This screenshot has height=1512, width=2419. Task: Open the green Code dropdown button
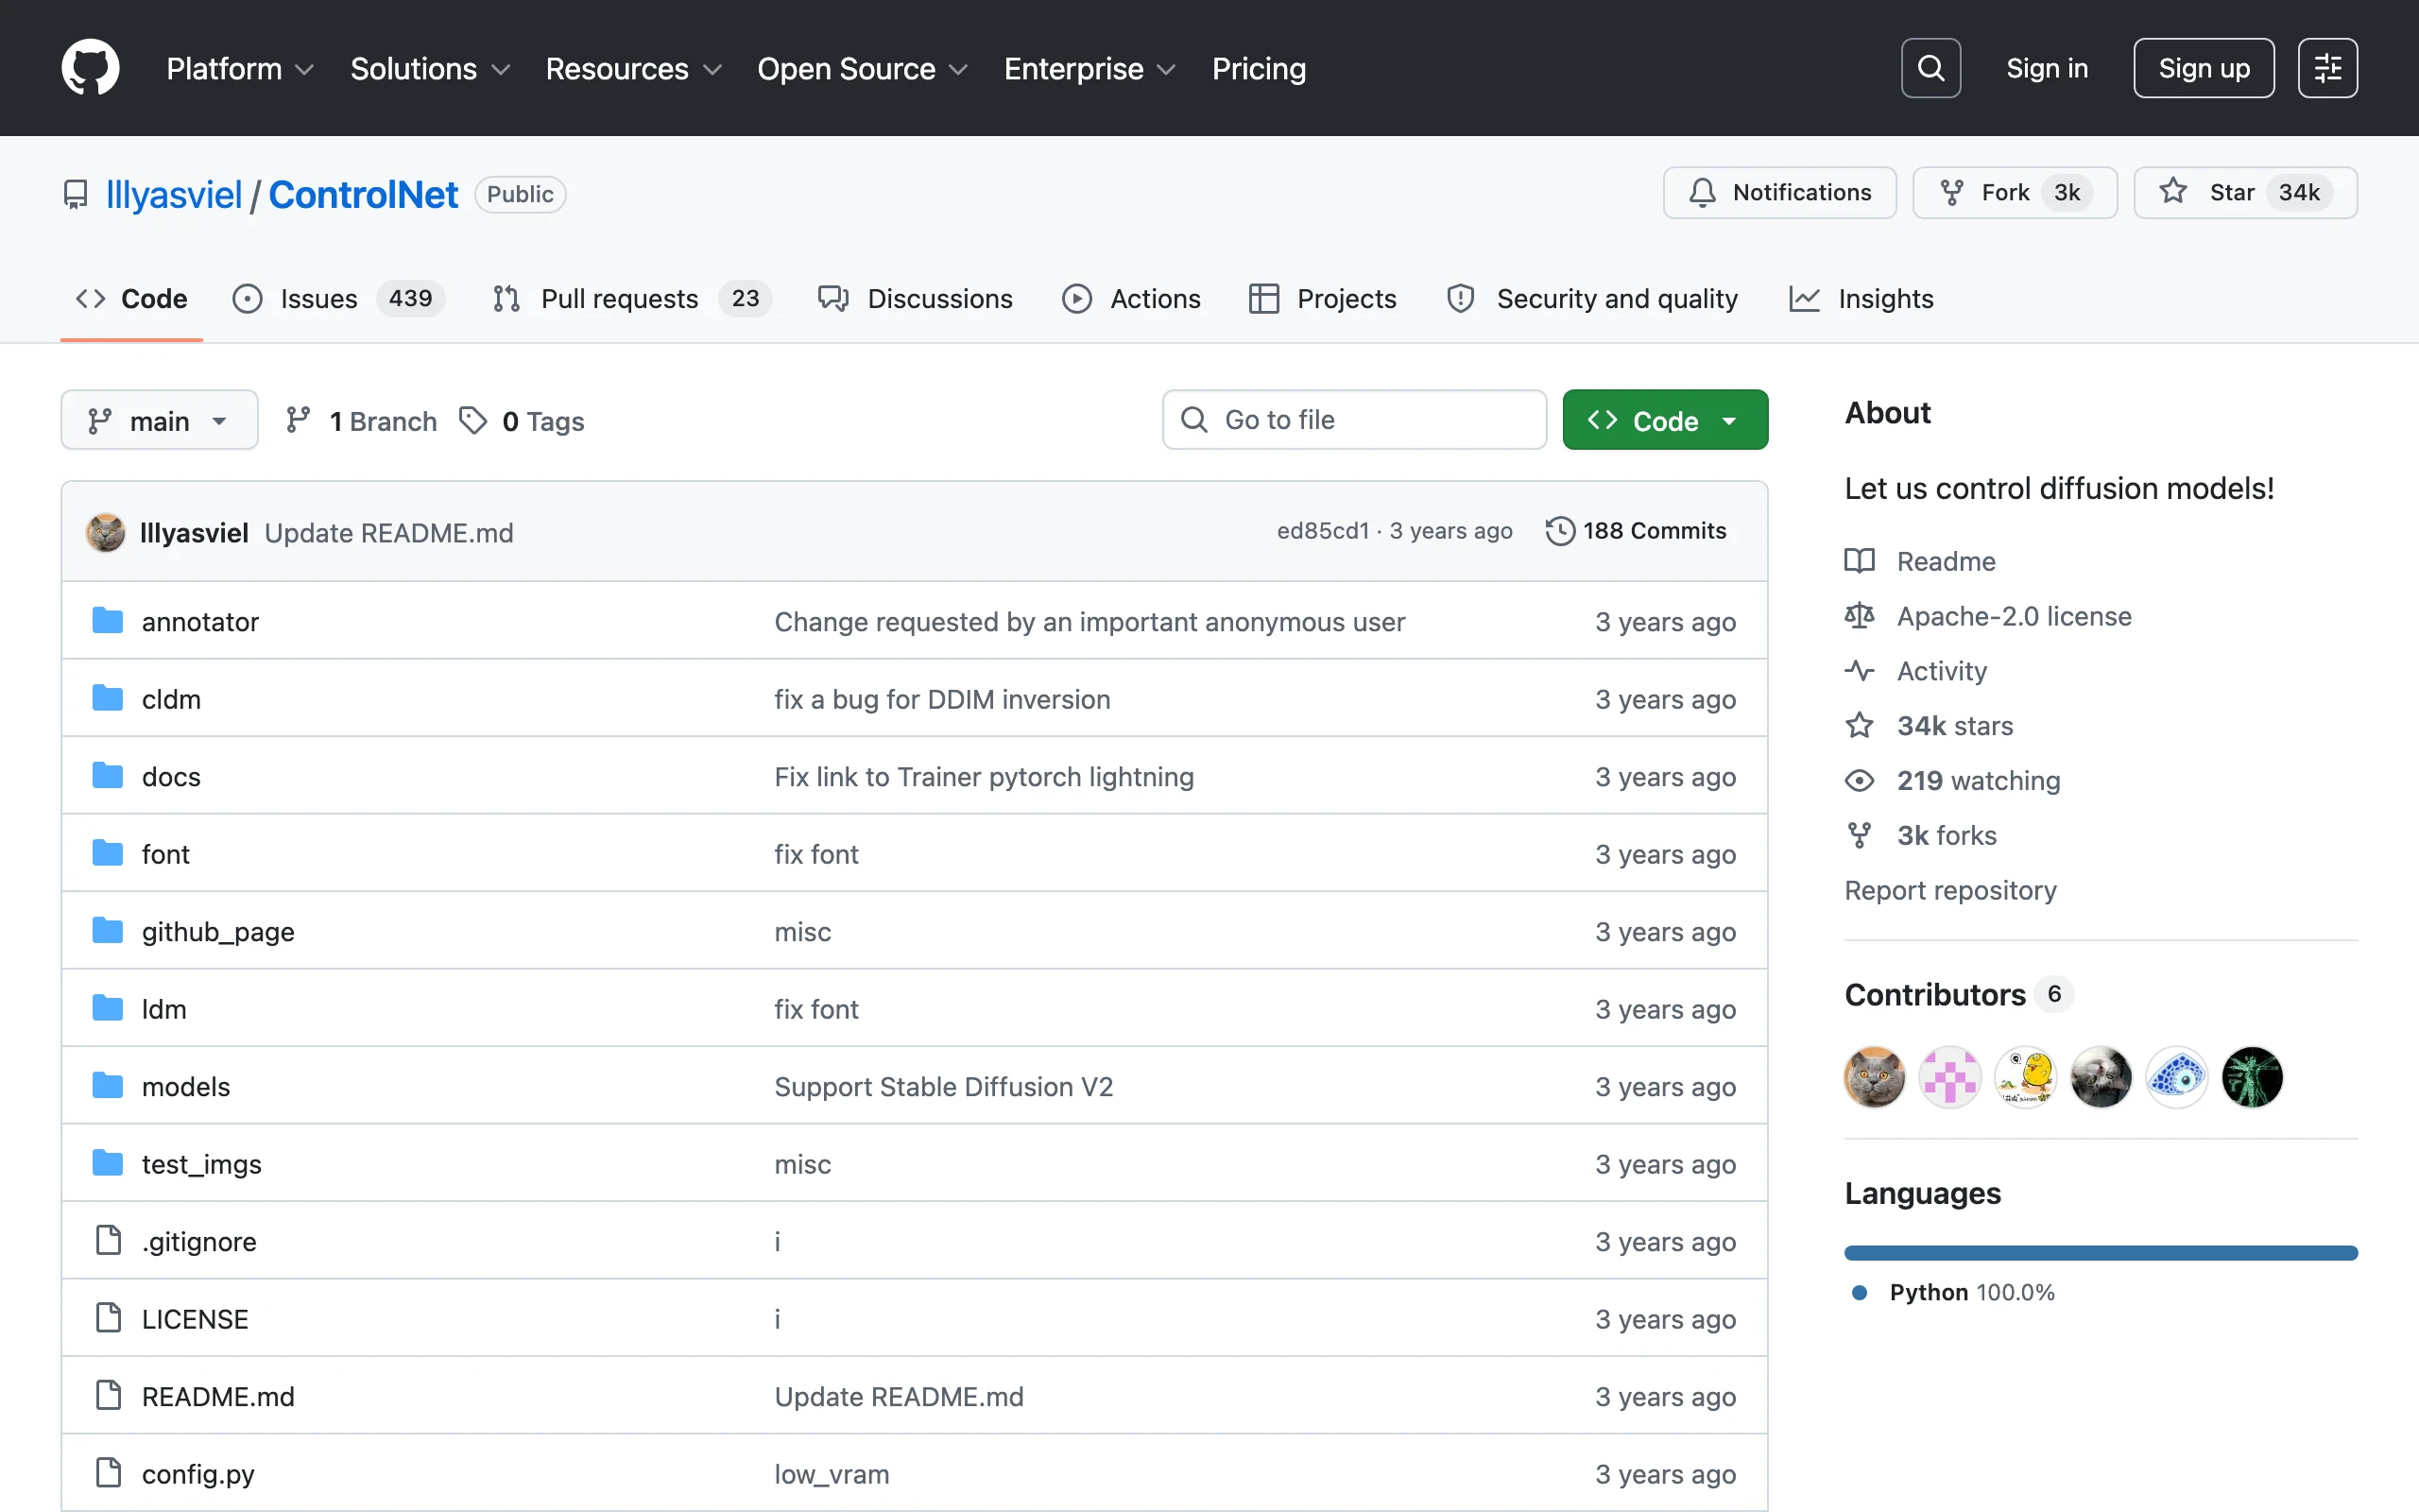point(1664,420)
